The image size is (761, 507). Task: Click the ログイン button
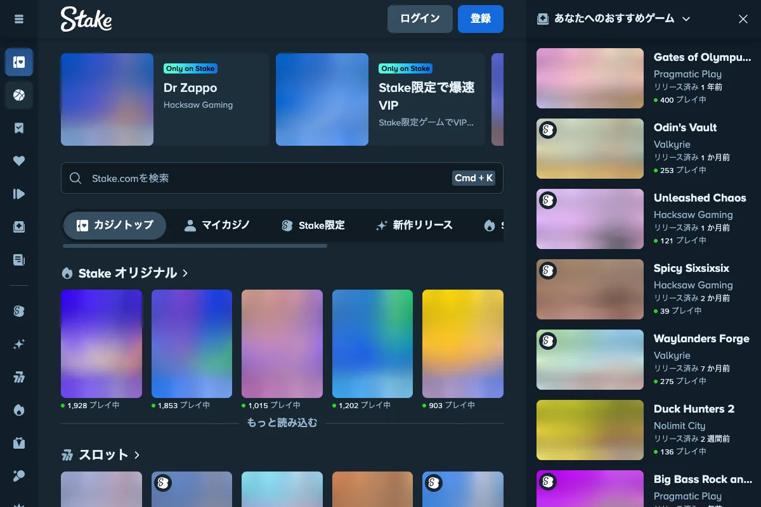tap(420, 19)
